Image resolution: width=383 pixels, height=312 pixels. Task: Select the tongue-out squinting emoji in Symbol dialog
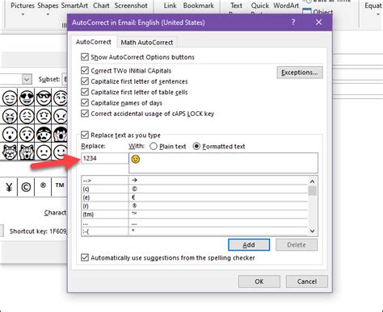pos(10,116)
